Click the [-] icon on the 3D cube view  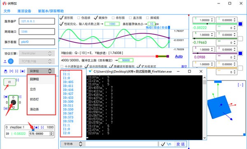[x=240, y=85]
